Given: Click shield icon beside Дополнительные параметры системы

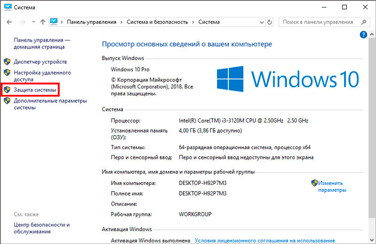Looking at the screenshot, I should (7, 101).
